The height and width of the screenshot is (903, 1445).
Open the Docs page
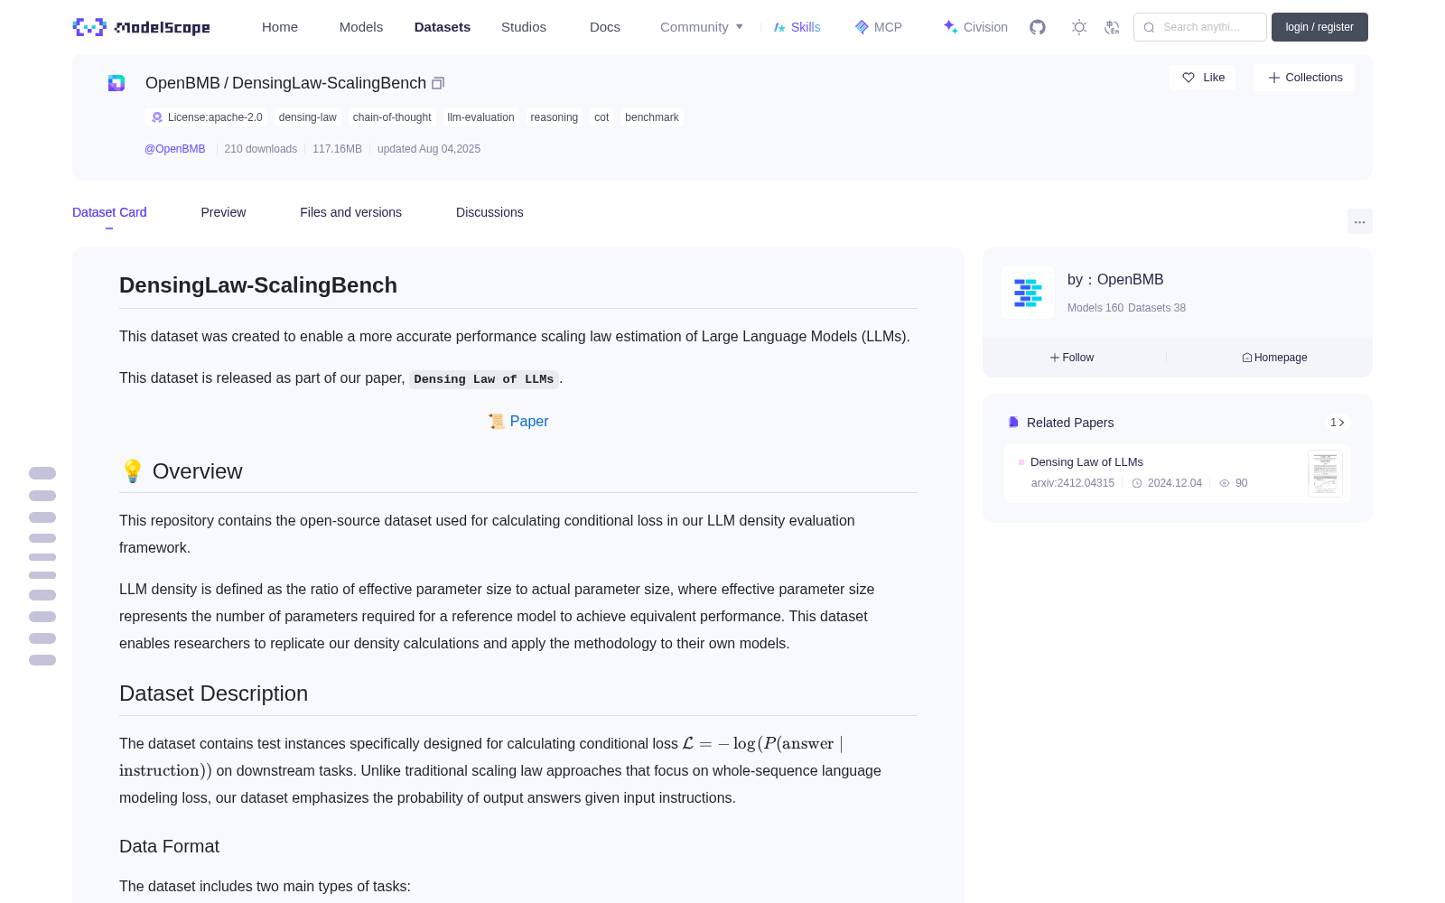coord(605,27)
